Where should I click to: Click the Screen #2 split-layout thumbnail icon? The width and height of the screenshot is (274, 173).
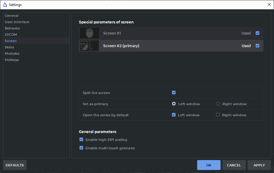[89, 46]
